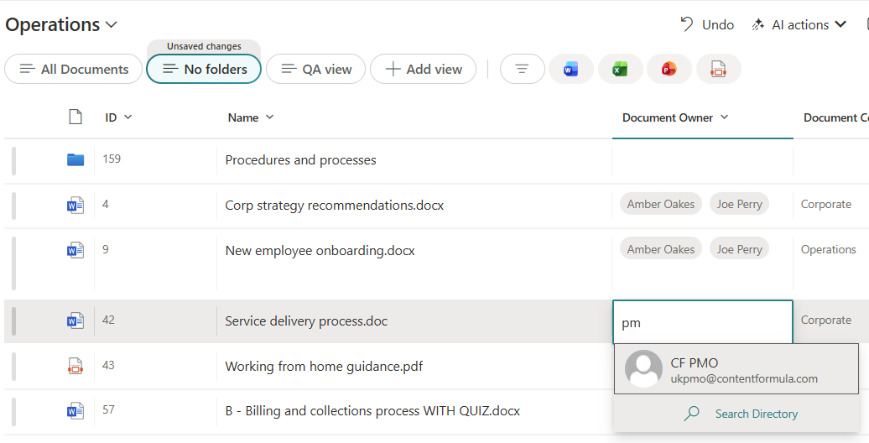Image resolution: width=869 pixels, height=443 pixels.
Task: Open the Document Owner column dropdown
Action: pyautogui.click(x=724, y=117)
